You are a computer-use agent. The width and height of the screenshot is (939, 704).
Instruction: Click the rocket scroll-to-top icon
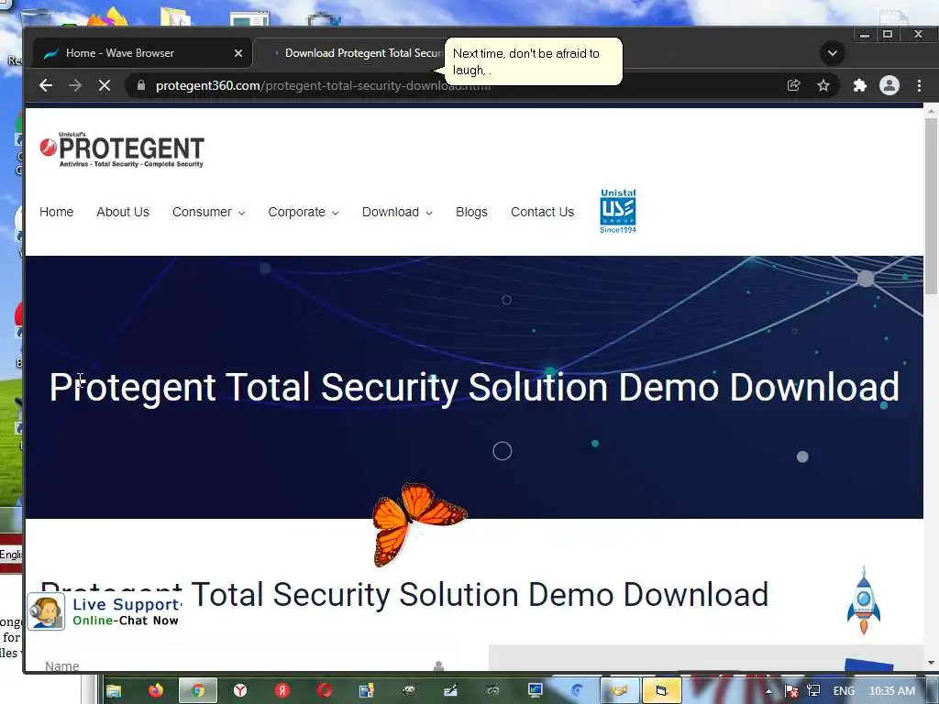pos(864,600)
